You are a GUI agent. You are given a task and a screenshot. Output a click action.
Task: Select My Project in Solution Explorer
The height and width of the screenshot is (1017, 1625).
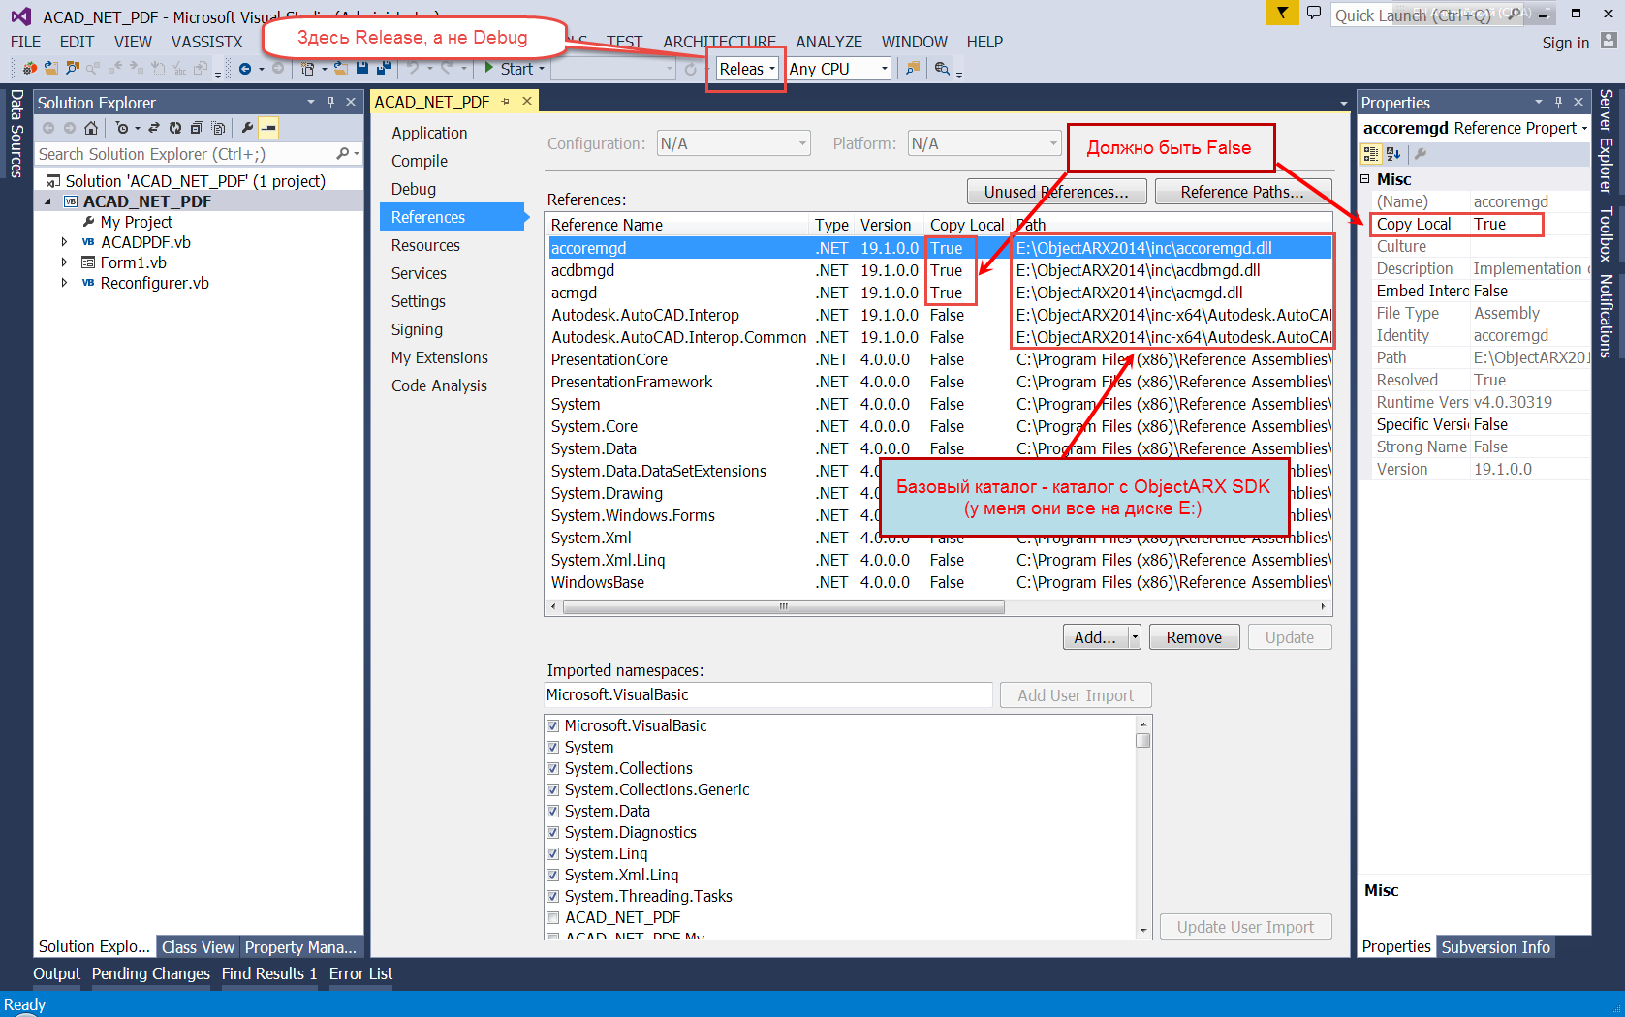pos(136,222)
